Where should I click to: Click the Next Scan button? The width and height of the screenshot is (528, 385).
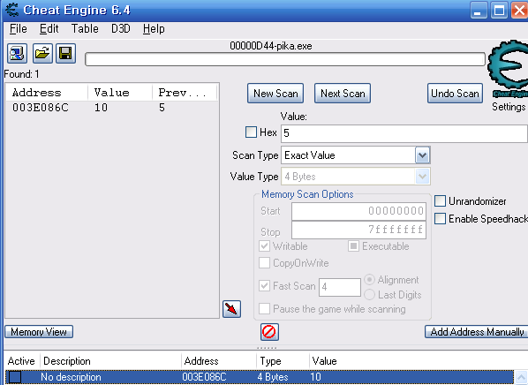343,94
